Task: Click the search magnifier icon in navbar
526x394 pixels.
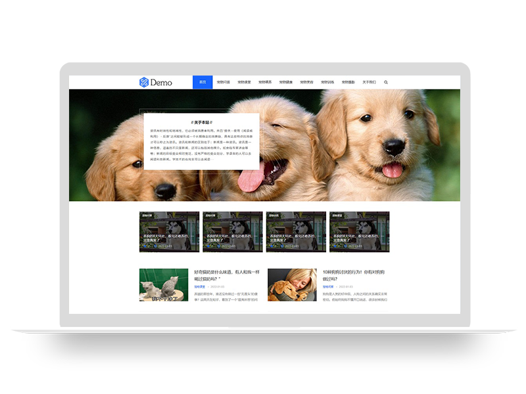Action: click(x=386, y=83)
